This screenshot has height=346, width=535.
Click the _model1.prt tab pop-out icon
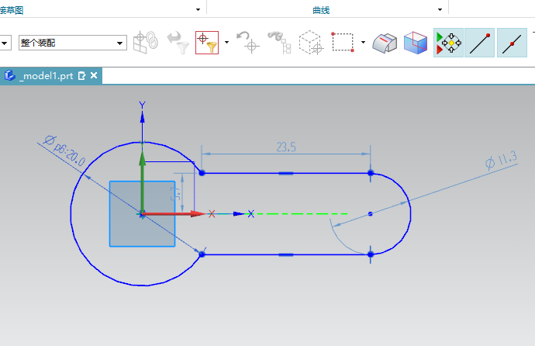click(x=81, y=76)
